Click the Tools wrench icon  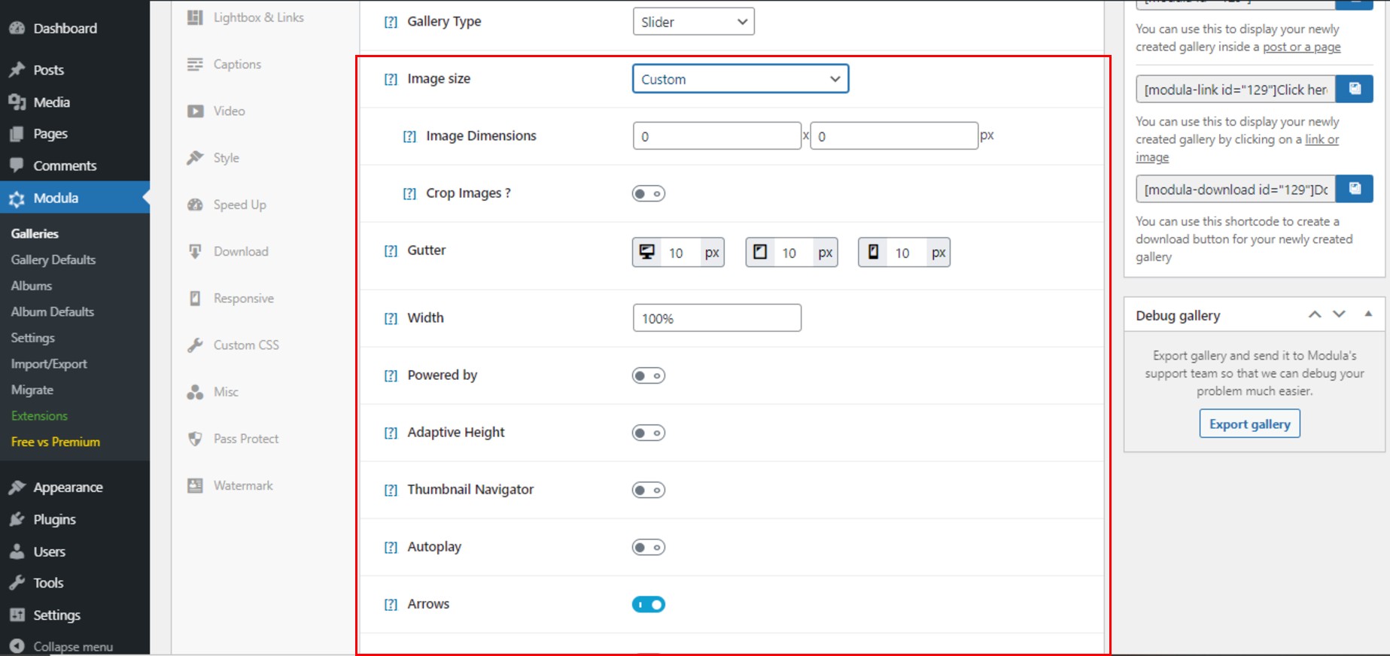coord(17,583)
